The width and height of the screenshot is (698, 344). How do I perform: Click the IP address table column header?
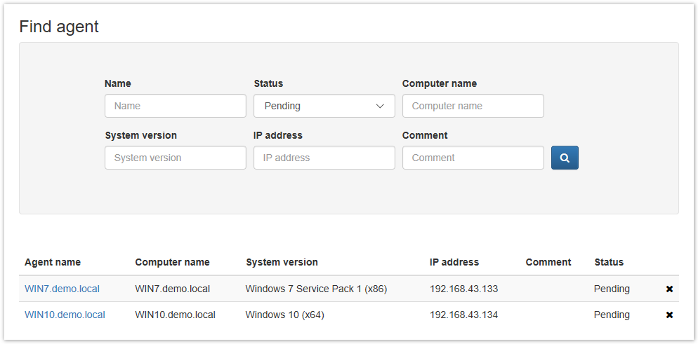(454, 262)
